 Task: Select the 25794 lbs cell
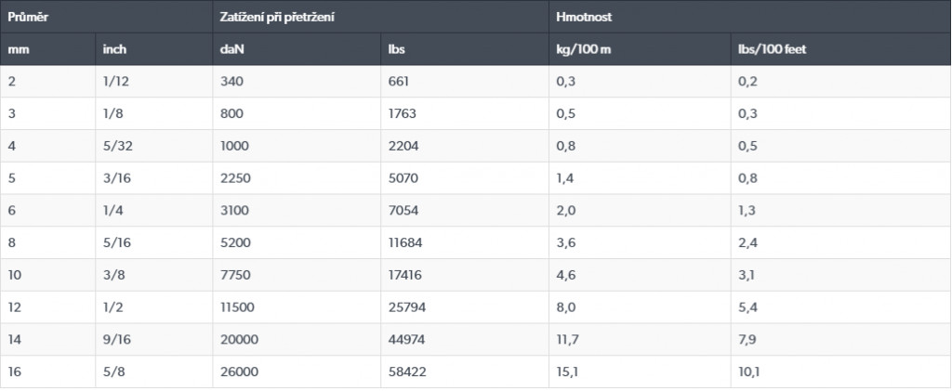point(407,308)
